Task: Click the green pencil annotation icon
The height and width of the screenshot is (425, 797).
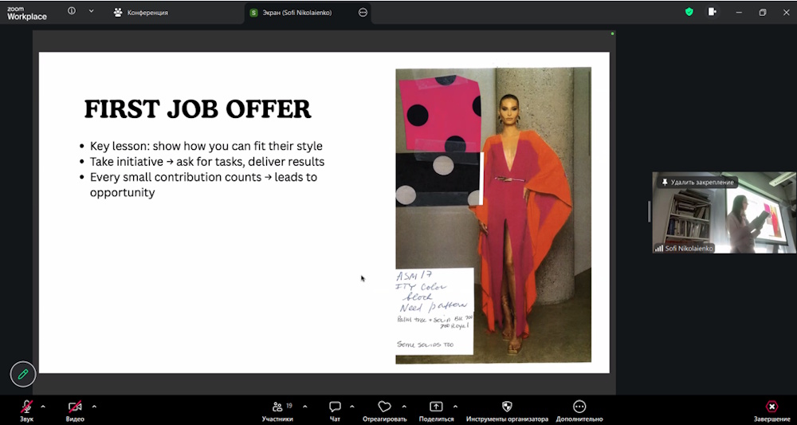Action: [23, 374]
